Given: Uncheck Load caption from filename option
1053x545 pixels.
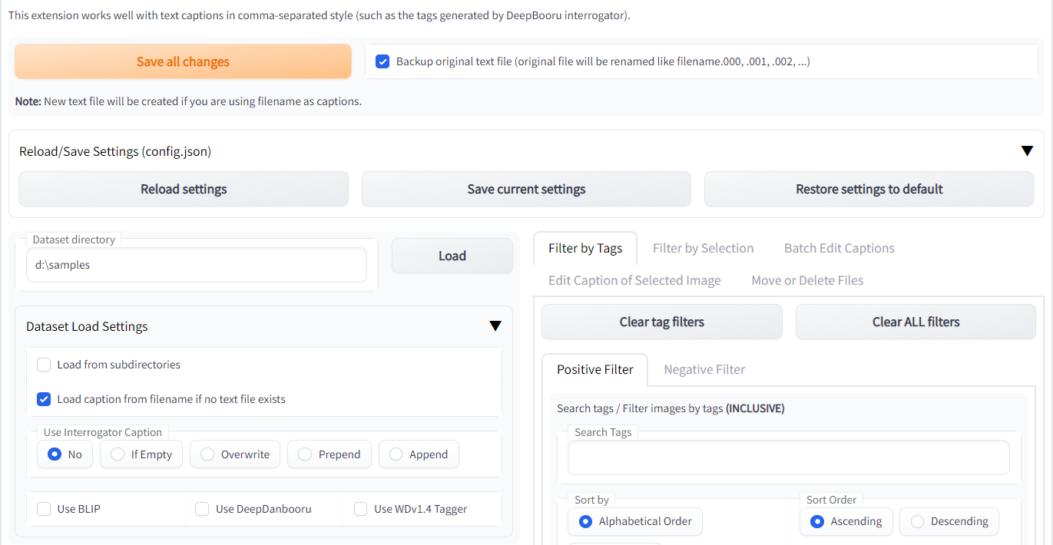Looking at the screenshot, I should click(x=45, y=399).
